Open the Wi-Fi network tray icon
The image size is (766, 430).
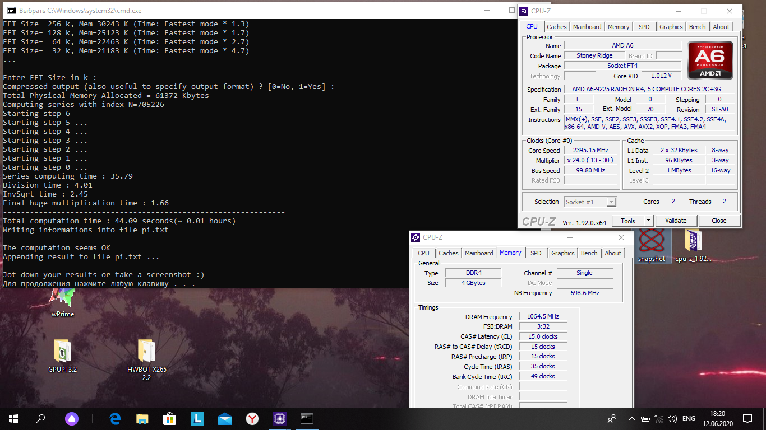pyautogui.click(x=659, y=418)
